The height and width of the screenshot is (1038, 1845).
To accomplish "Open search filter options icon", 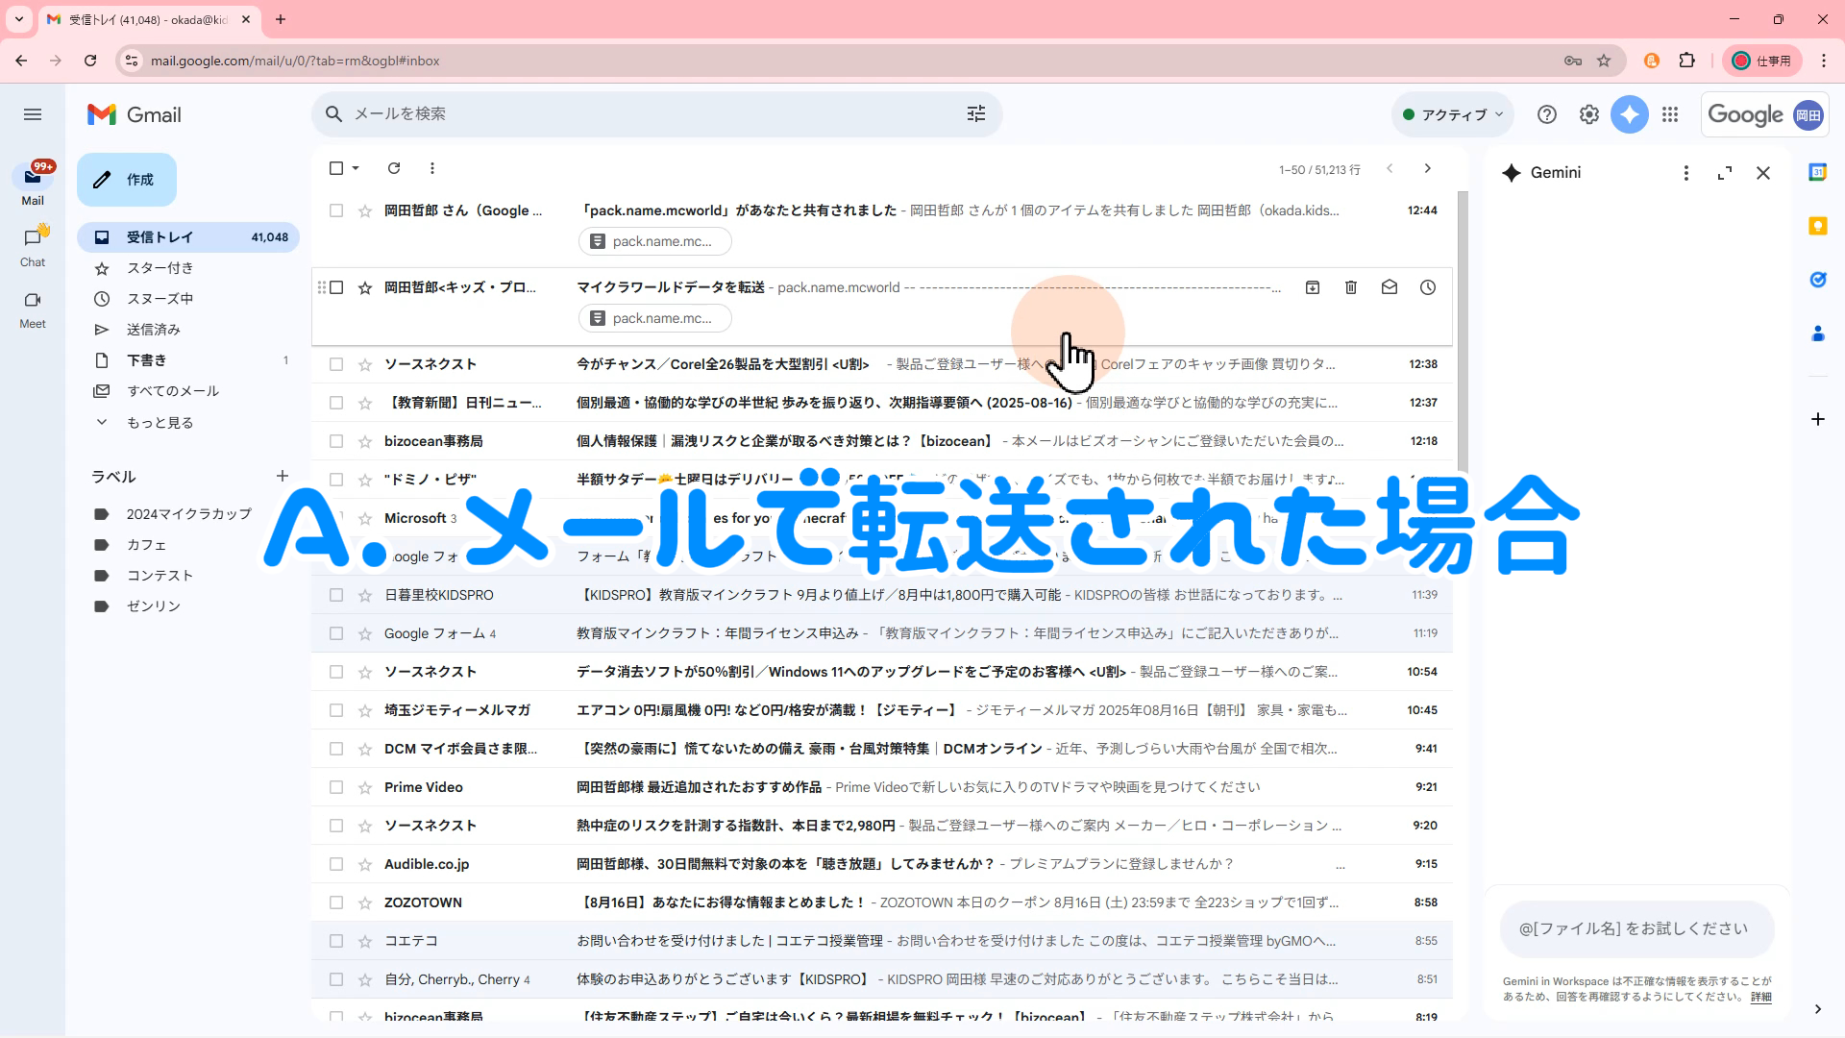I will 976,114.
